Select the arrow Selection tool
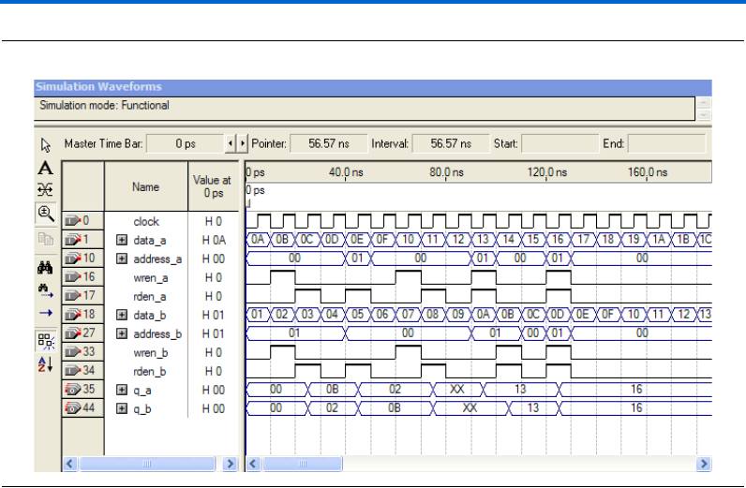 (x=45, y=145)
